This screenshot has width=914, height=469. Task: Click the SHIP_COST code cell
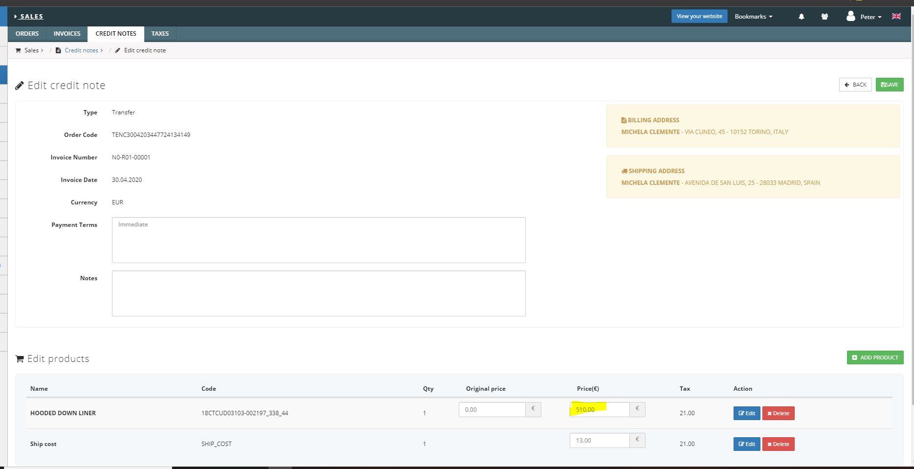[x=216, y=444]
